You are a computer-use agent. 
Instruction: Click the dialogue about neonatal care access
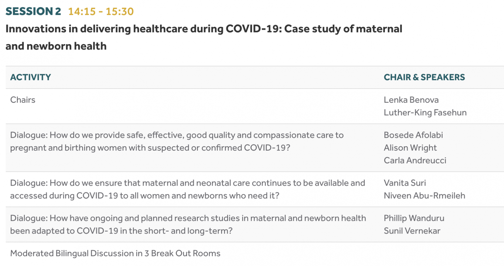[x=187, y=189]
